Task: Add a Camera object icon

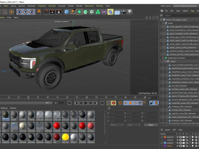Action: coord(123,12)
